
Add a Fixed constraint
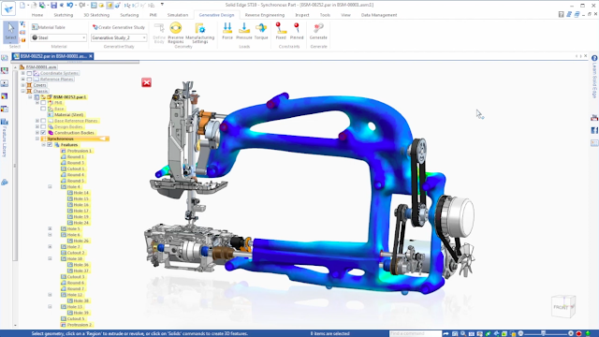point(281,31)
